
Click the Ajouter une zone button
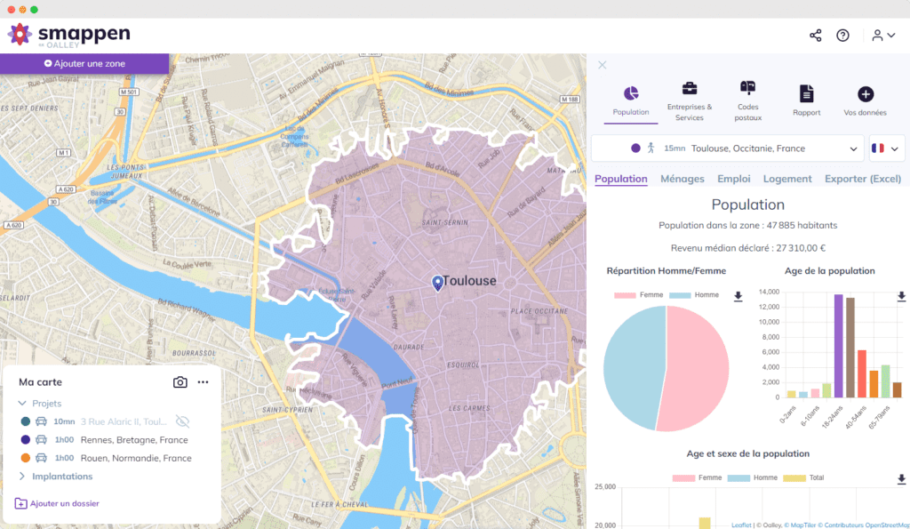[x=84, y=63]
